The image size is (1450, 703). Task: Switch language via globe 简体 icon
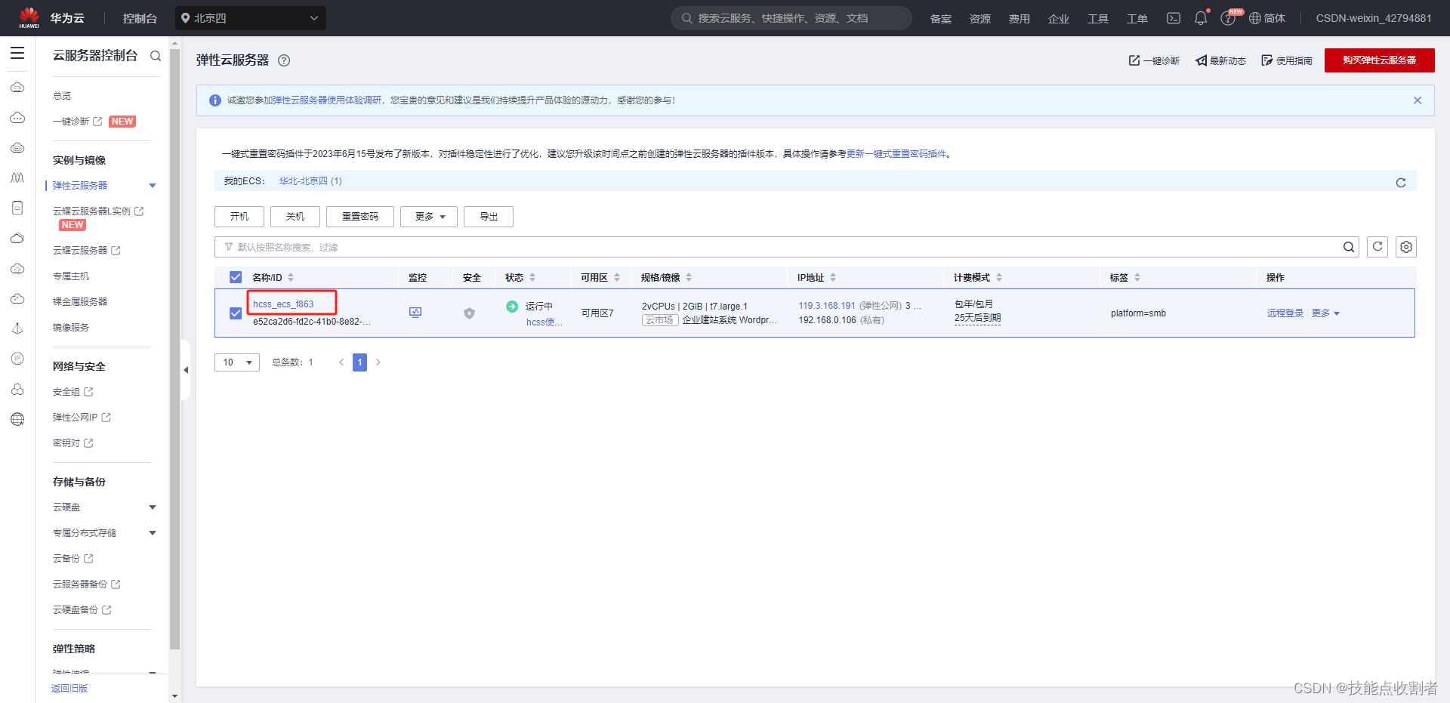(1266, 18)
